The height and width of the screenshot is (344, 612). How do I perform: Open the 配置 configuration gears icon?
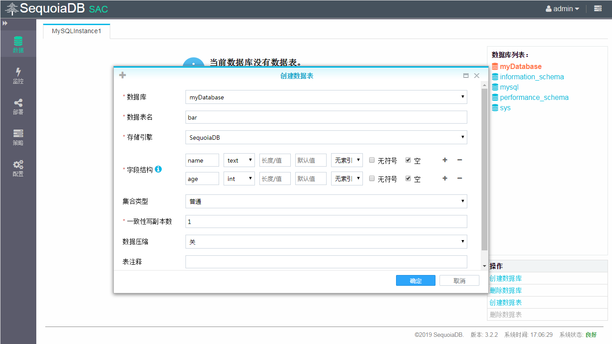click(x=18, y=168)
